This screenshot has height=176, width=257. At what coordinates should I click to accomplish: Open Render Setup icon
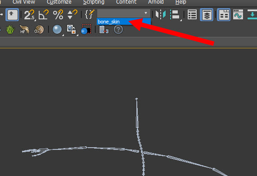click(72, 29)
